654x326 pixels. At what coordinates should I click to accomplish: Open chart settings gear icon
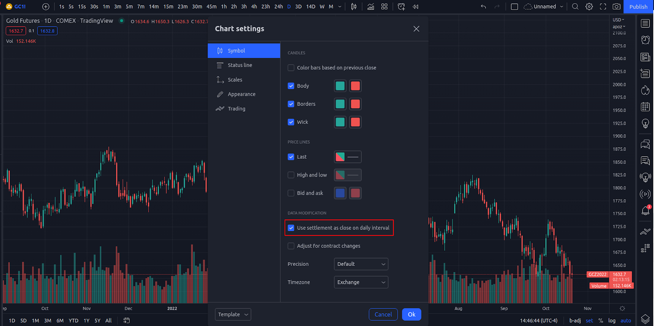589,7
